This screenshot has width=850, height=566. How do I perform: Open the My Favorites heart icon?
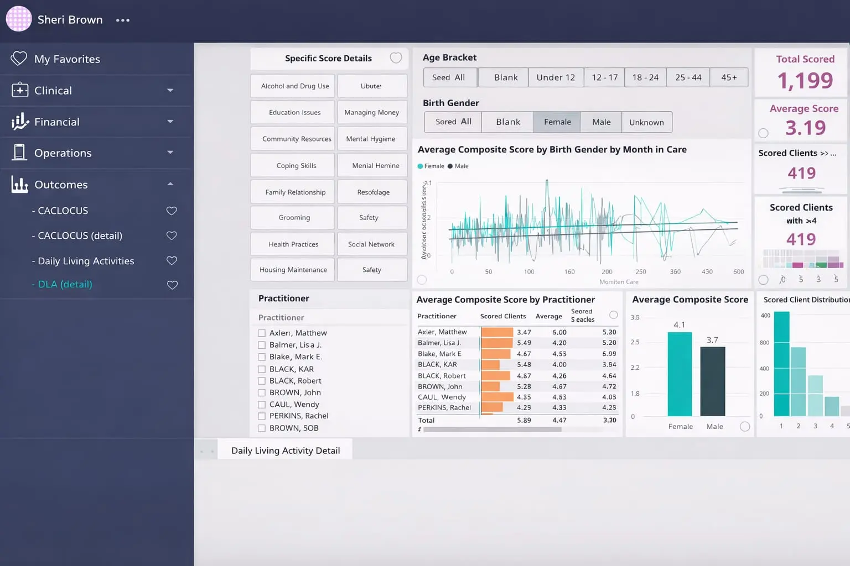[x=19, y=59]
